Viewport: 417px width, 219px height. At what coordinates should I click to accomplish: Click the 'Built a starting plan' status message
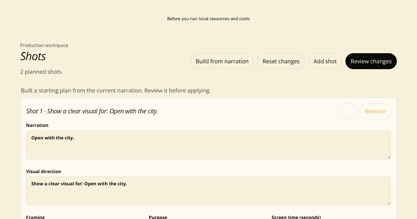(116, 91)
